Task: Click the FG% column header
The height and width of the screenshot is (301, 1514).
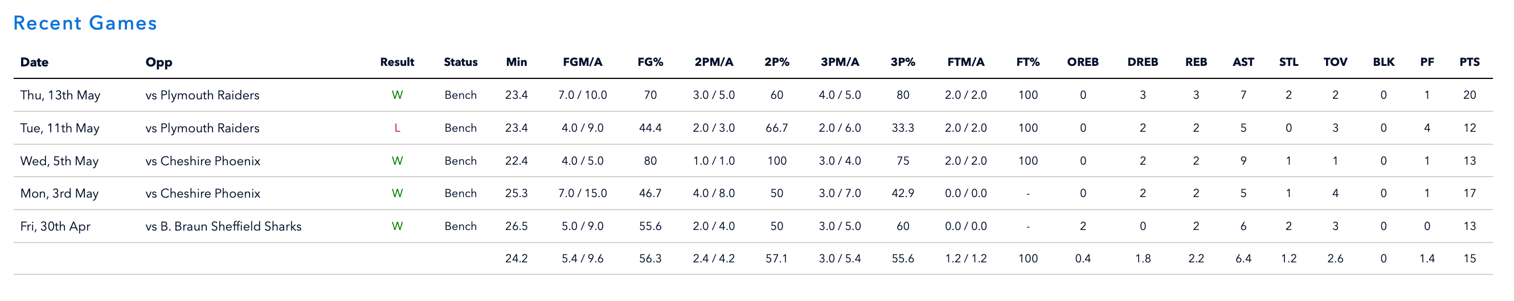Action: point(650,62)
